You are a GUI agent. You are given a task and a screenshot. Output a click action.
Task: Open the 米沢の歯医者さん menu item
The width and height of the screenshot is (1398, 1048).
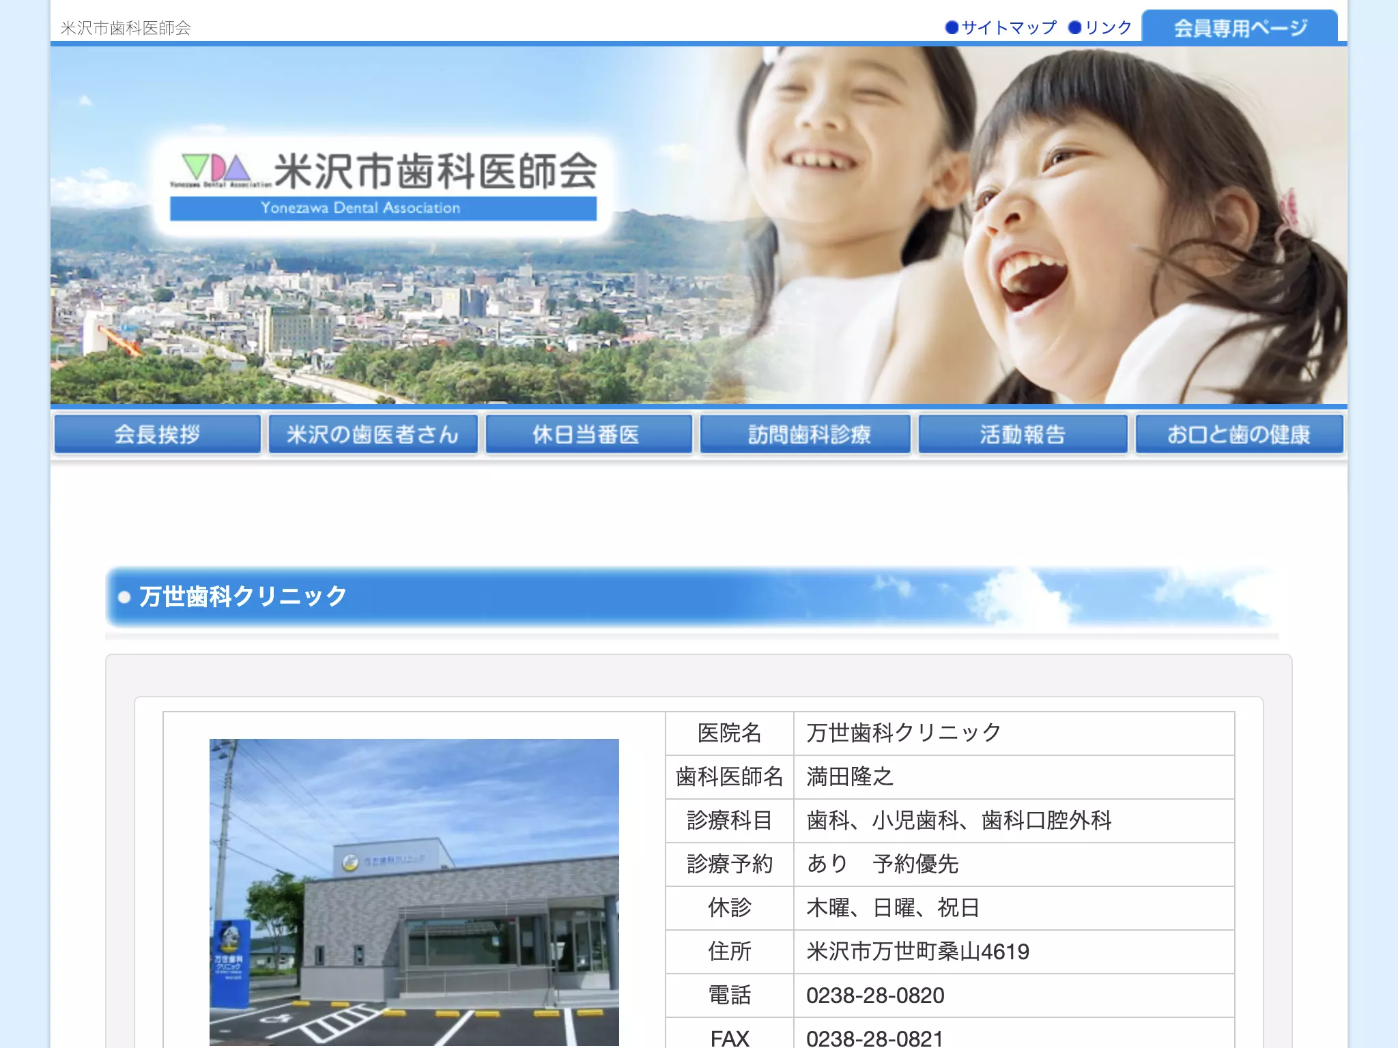coord(373,434)
